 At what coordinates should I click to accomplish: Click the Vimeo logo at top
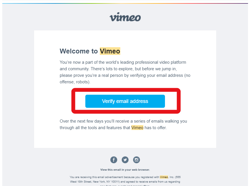pyautogui.click(x=125, y=17)
